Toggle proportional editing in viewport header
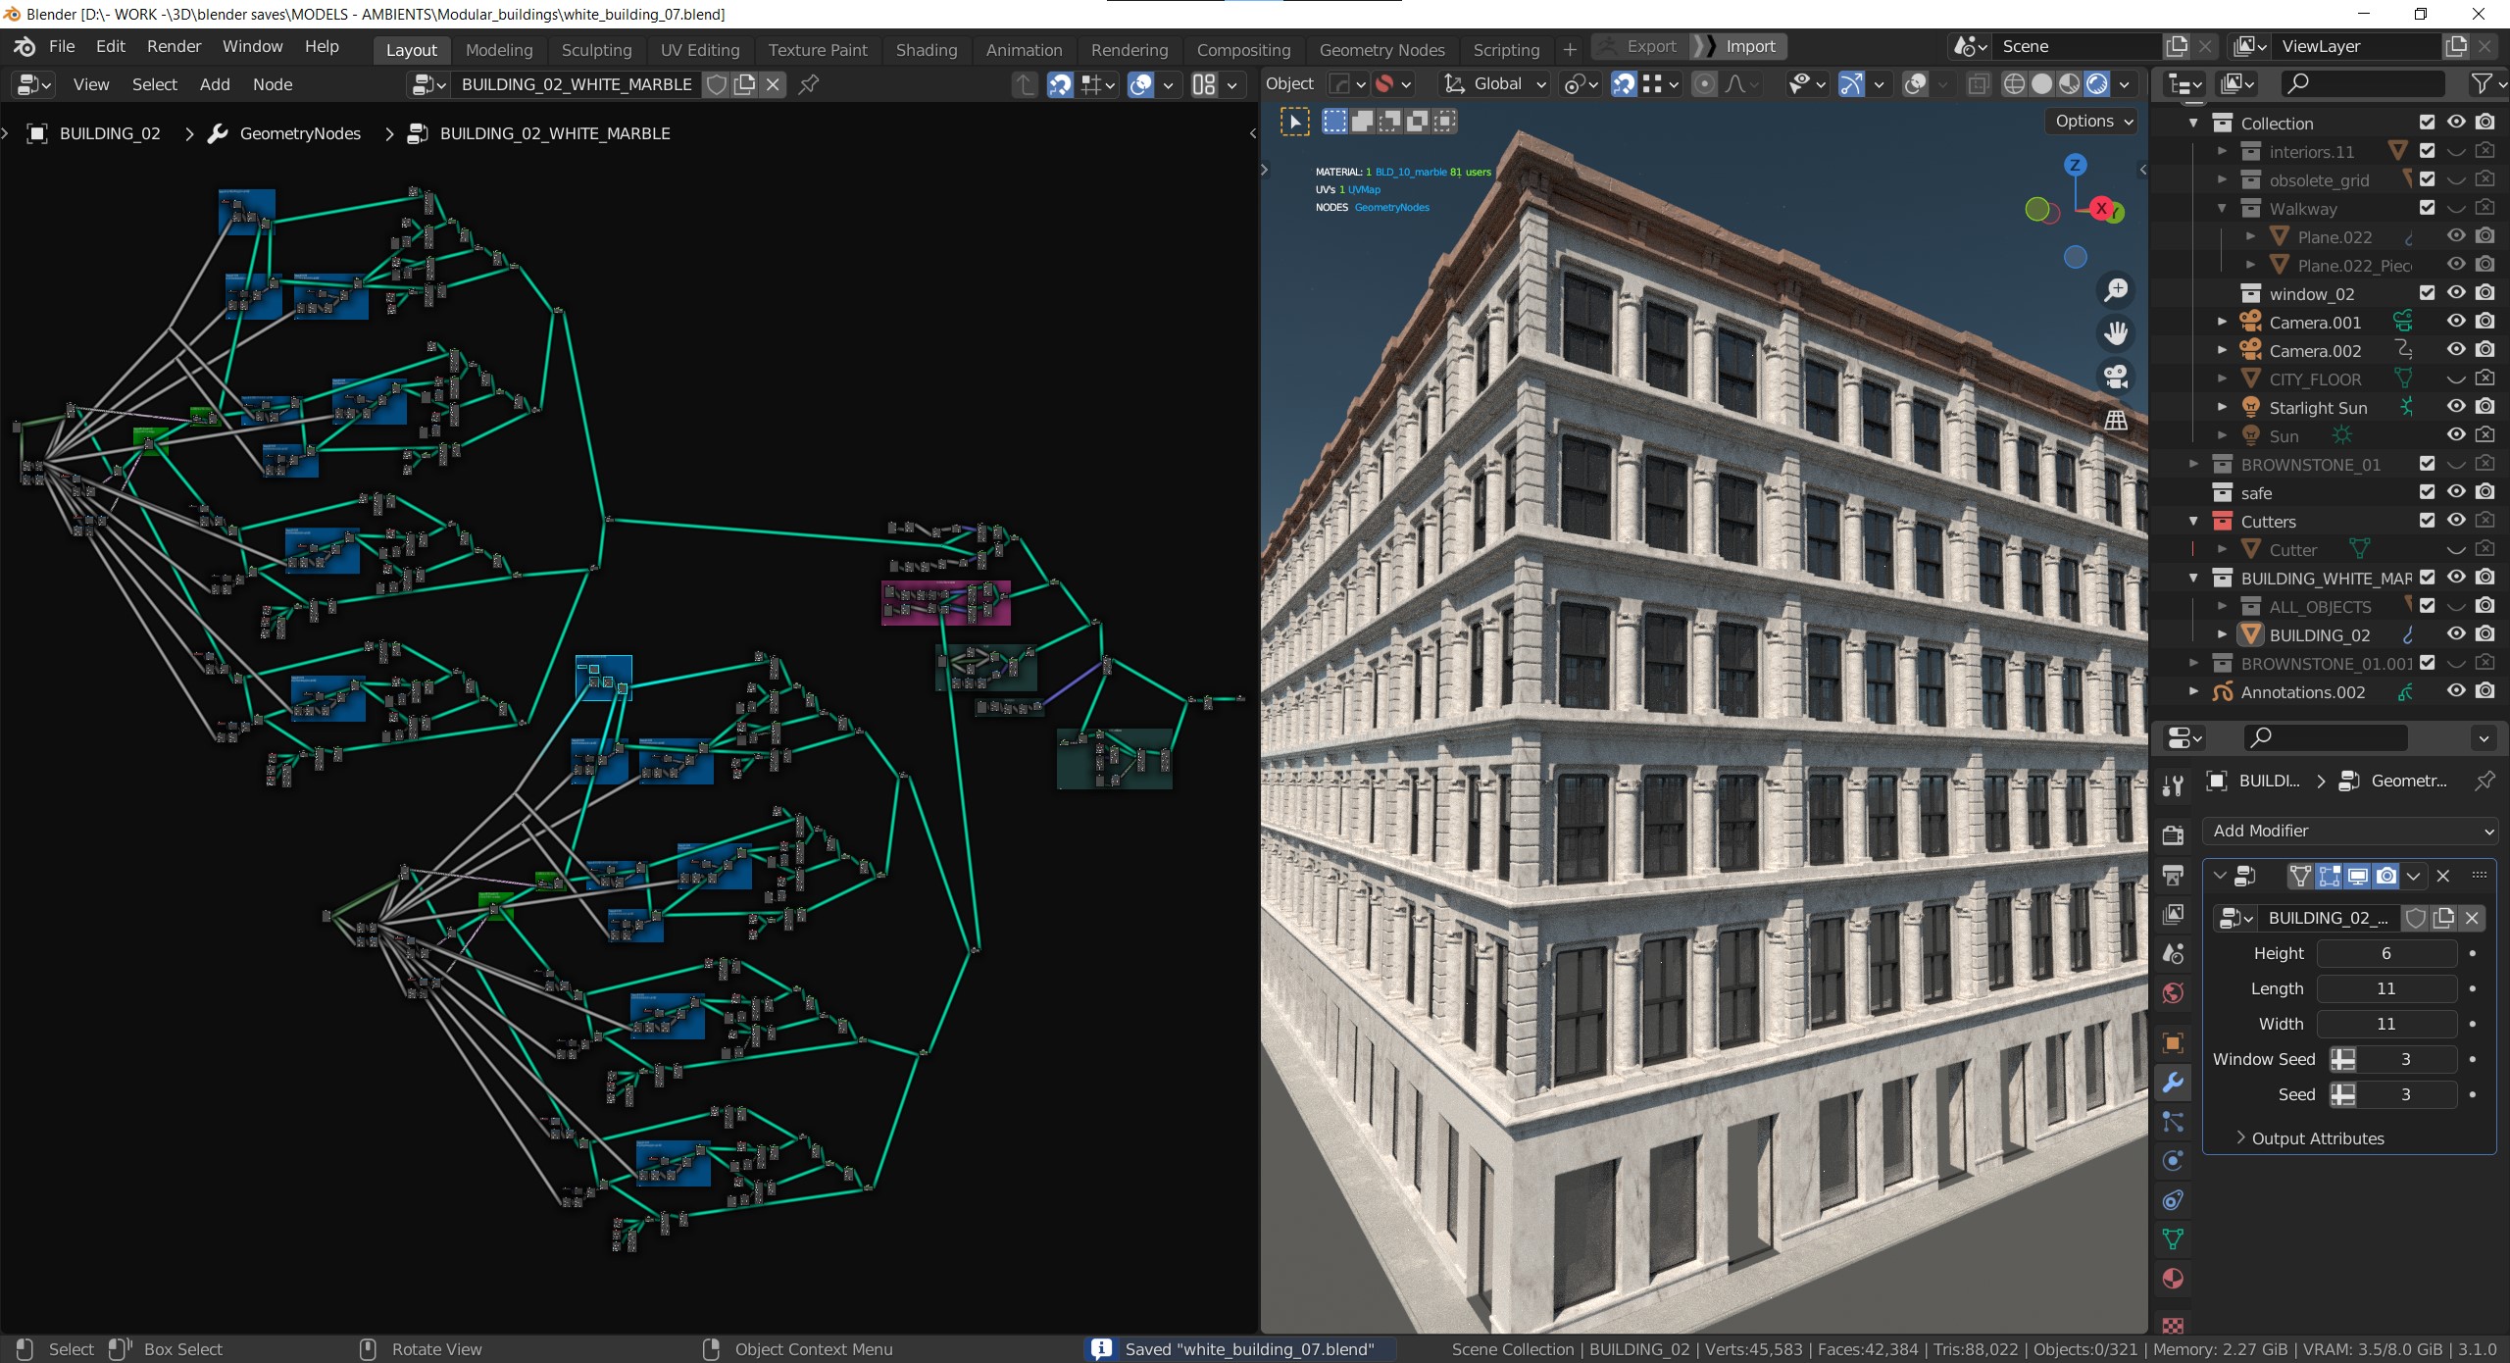Screen dimensions: 2510x1363 click(x=1705, y=84)
